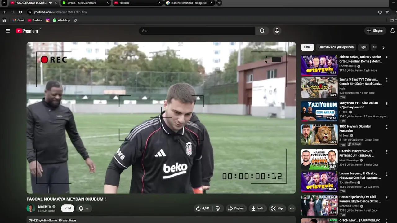Image resolution: width=397 pixels, height=223 pixels.
Task: Open the tab search dropdown arrow
Action: pos(4,3)
